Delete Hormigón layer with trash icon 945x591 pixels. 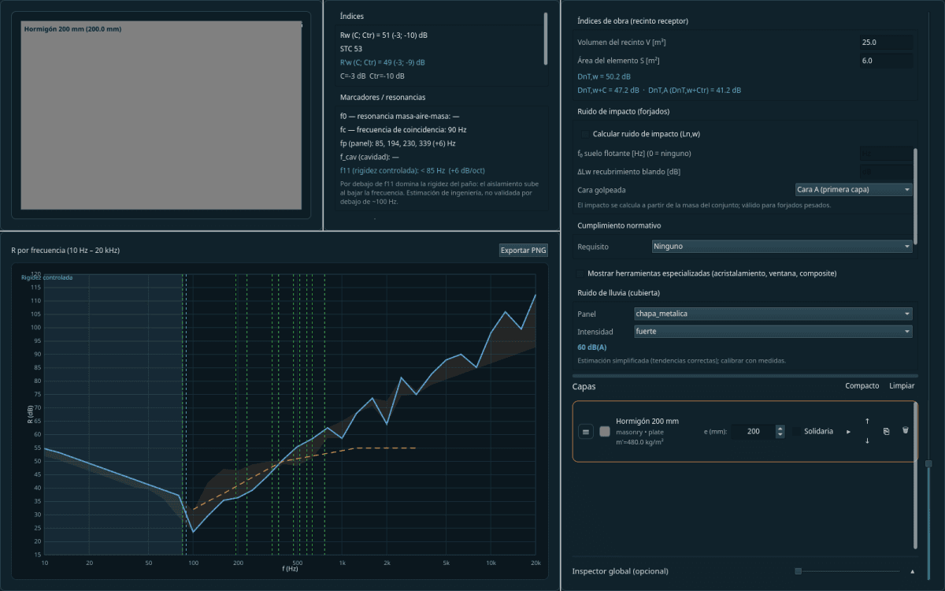click(x=905, y=431)
